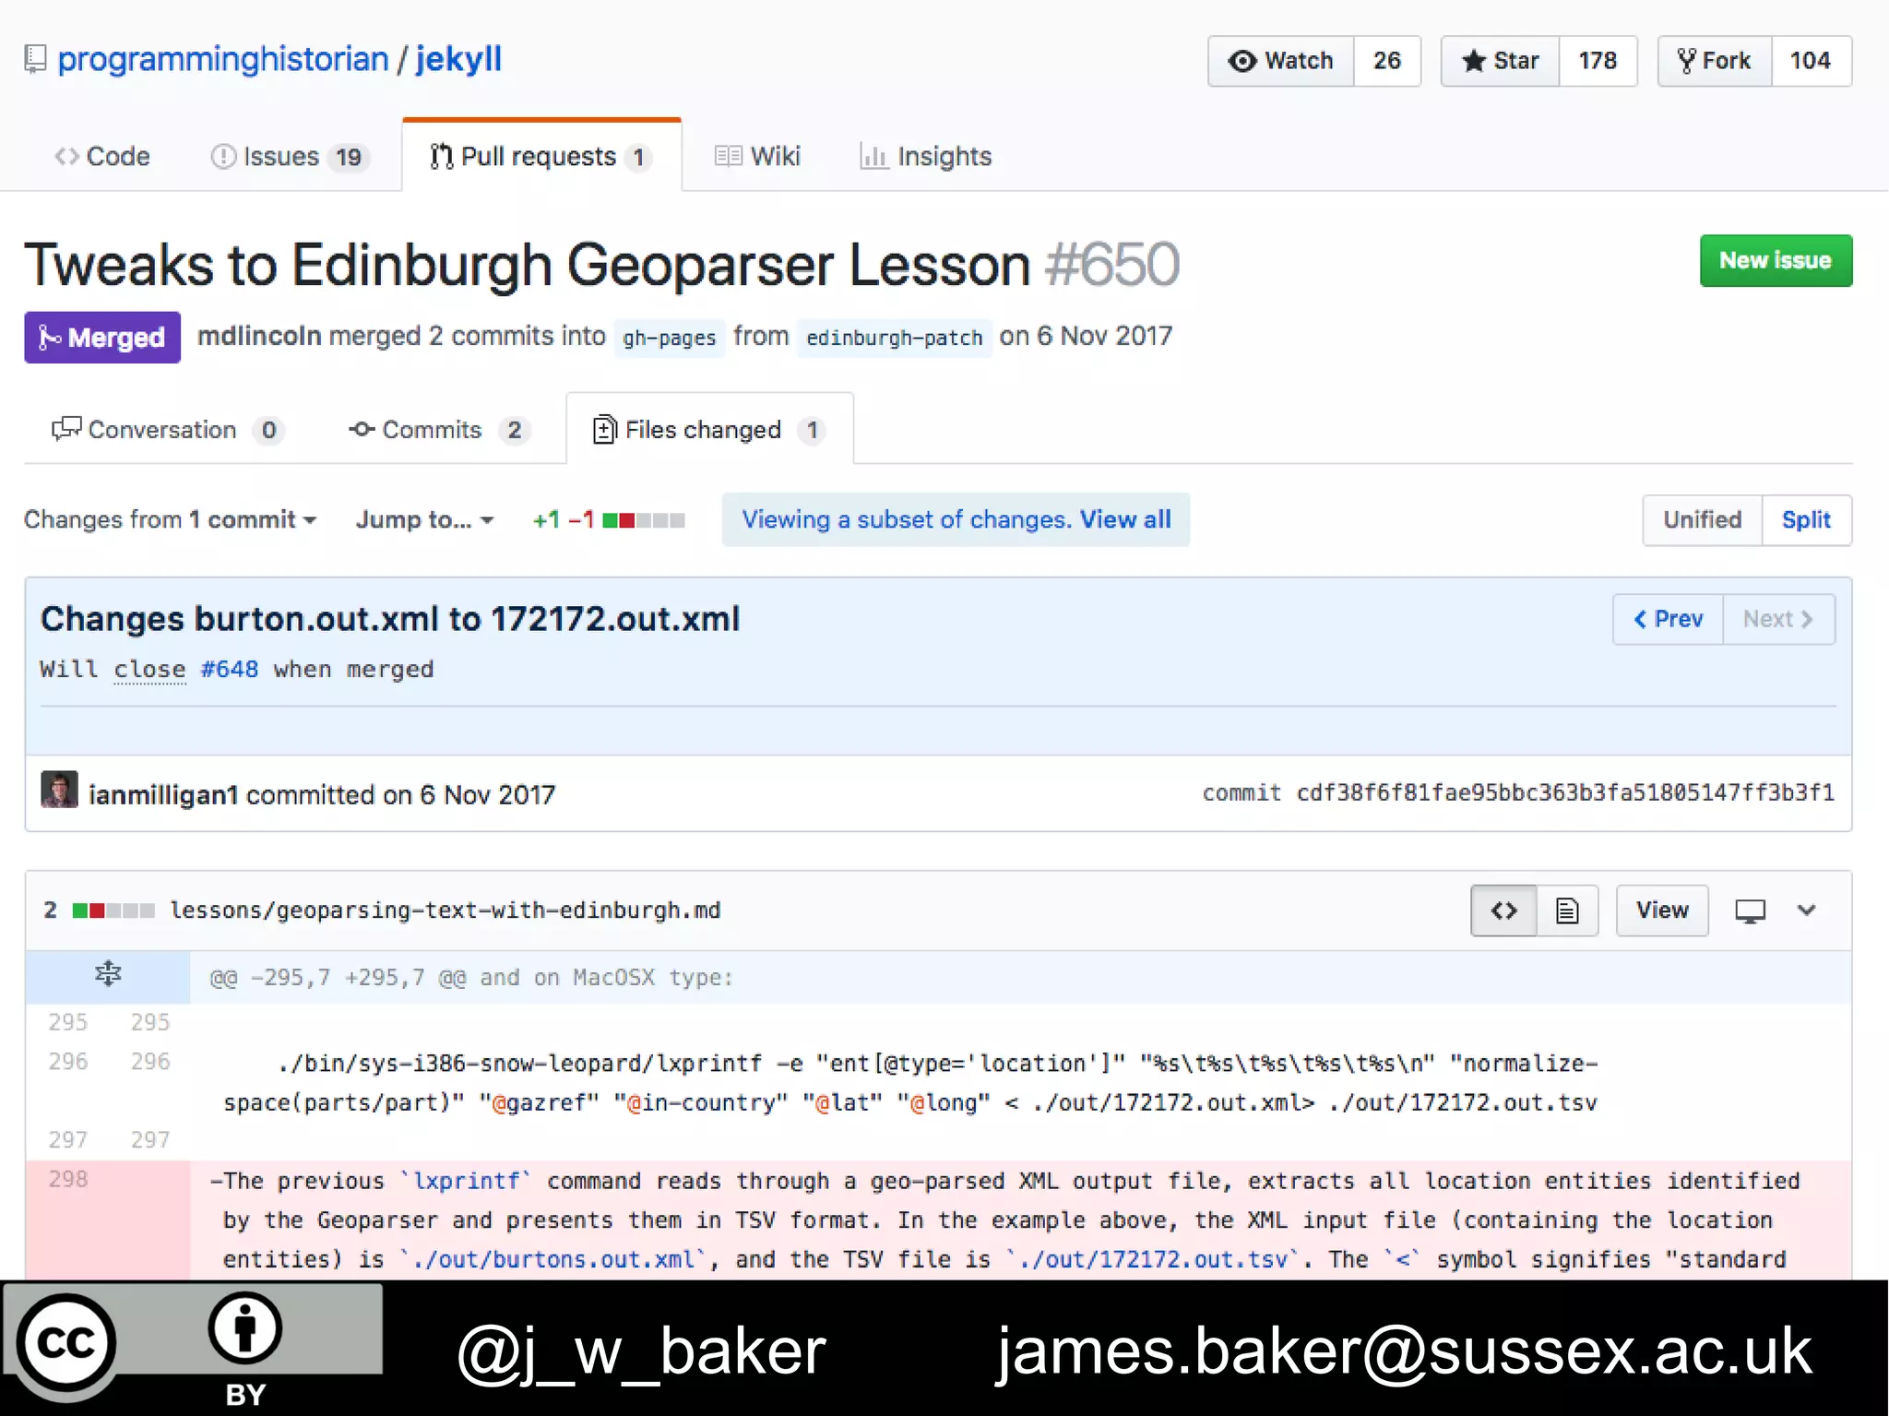The width and height of the screenshot is (1889, 1416).
Task: Open the #648 issue link
Action: (x=230, y=669)
